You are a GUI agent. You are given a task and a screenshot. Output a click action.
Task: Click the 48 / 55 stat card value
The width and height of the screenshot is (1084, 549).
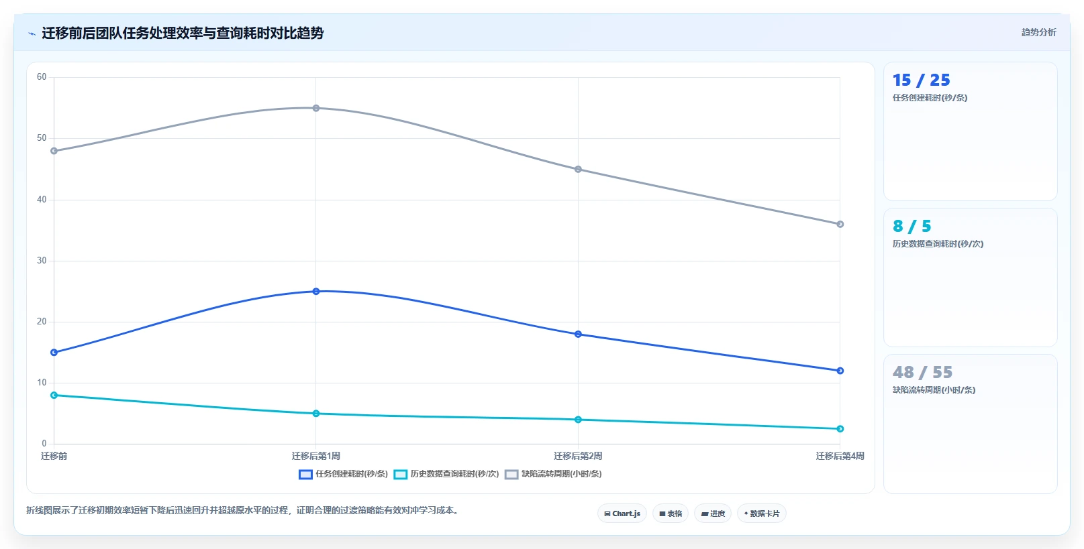(922, 373)
